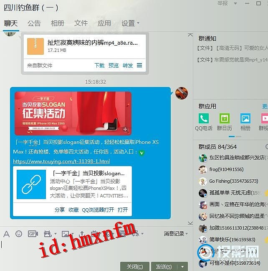Select member 简单快乐(196159583)
The image size is (268, 271).
233,240
